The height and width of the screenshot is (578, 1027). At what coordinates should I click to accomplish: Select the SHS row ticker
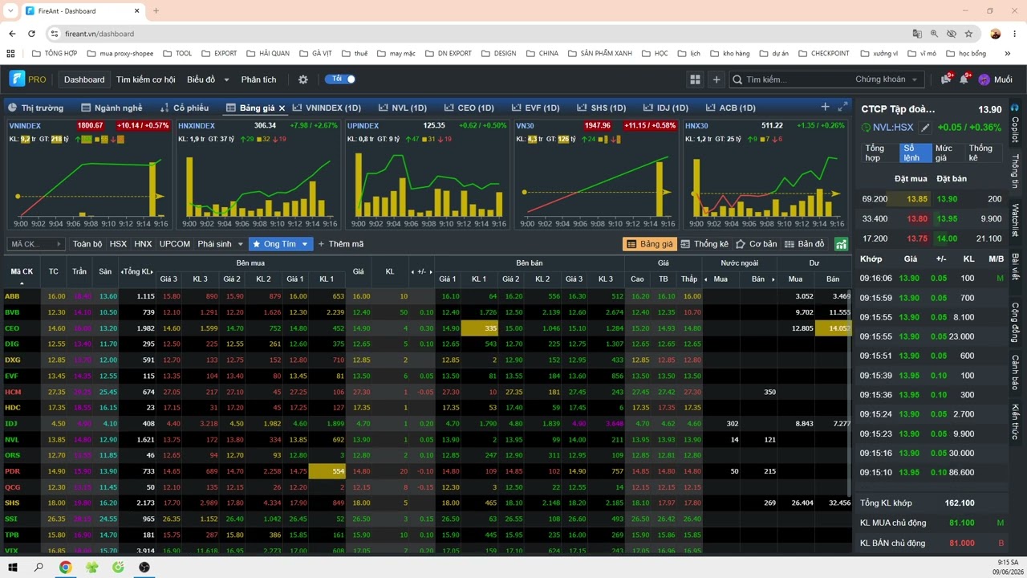click(12, 503)
